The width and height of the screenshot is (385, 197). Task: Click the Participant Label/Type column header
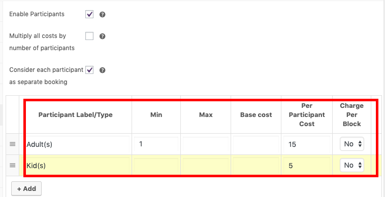click(x=75, y=115)
